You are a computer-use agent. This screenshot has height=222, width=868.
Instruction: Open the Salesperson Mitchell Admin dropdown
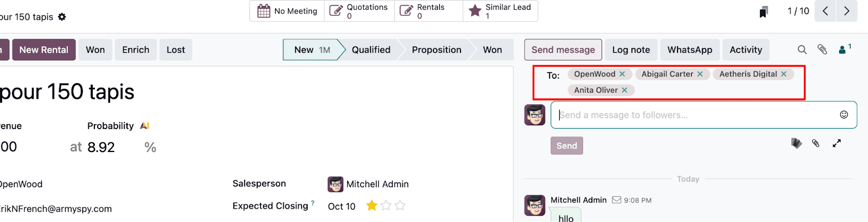pyautogui.click(x=378, y=184)
